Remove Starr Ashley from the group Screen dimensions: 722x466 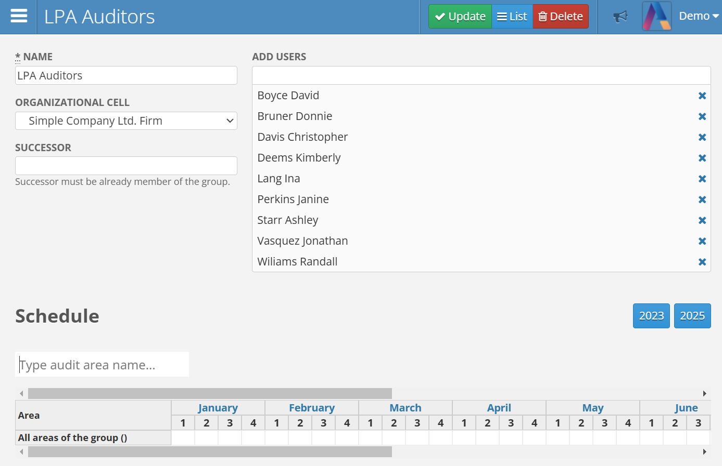click(x=702, y=220)
